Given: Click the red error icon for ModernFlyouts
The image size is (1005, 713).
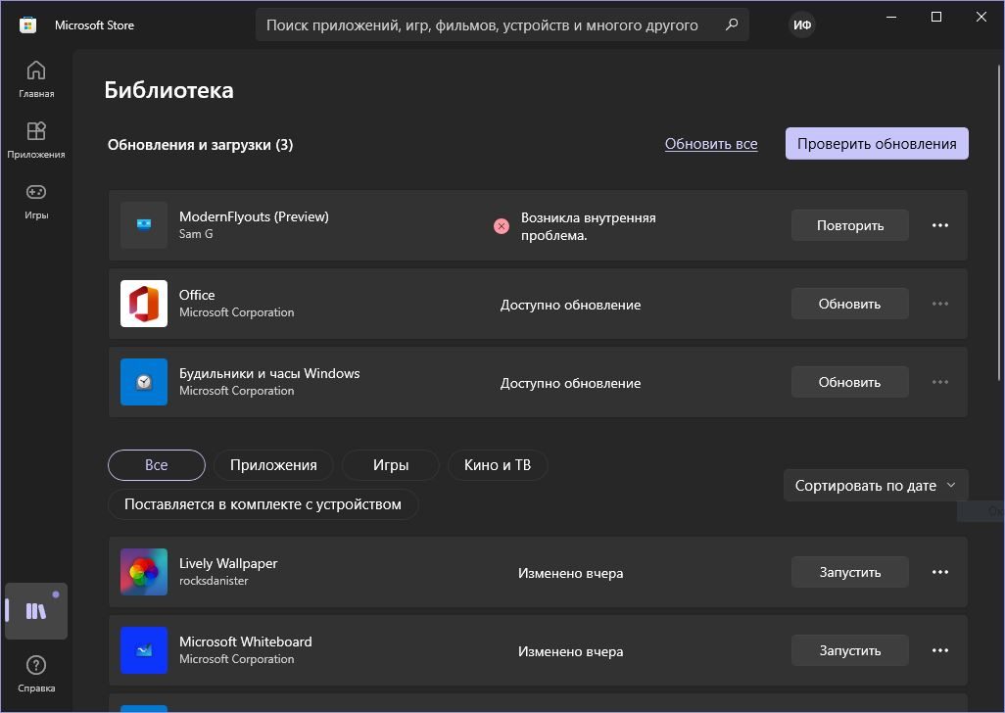Looking at the screenshot, I should pos(502,226).
